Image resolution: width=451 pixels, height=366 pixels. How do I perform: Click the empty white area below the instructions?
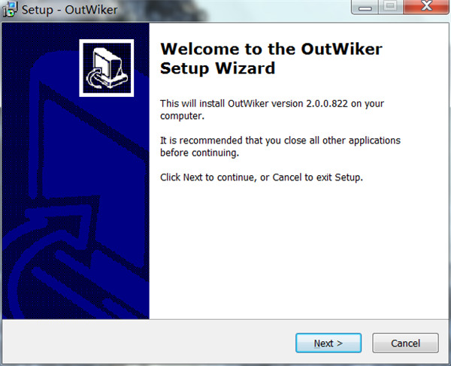299,250
